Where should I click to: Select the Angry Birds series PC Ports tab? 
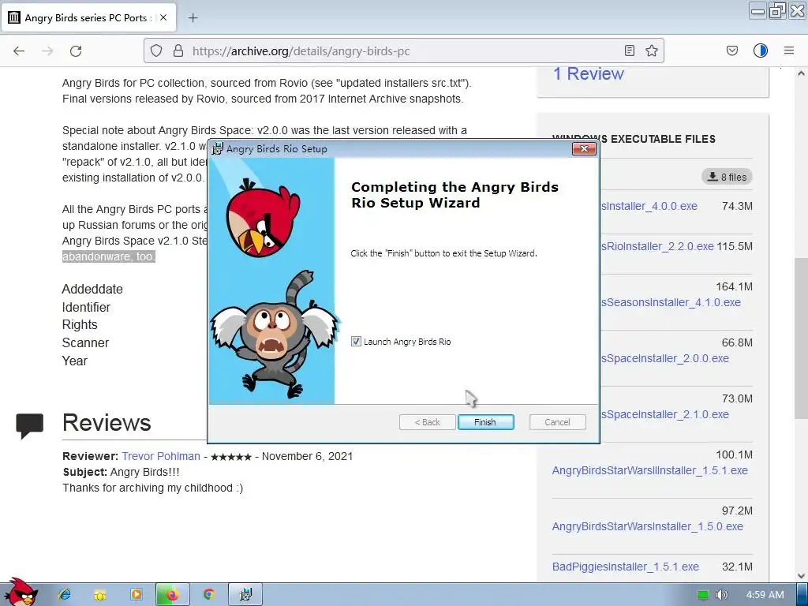point(88,17)
